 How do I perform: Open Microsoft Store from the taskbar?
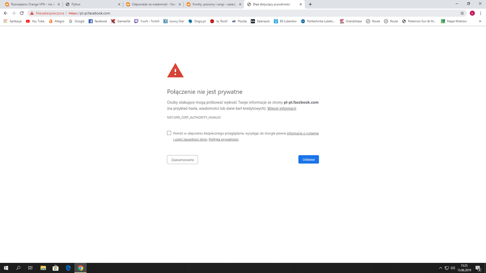point(55,268)
